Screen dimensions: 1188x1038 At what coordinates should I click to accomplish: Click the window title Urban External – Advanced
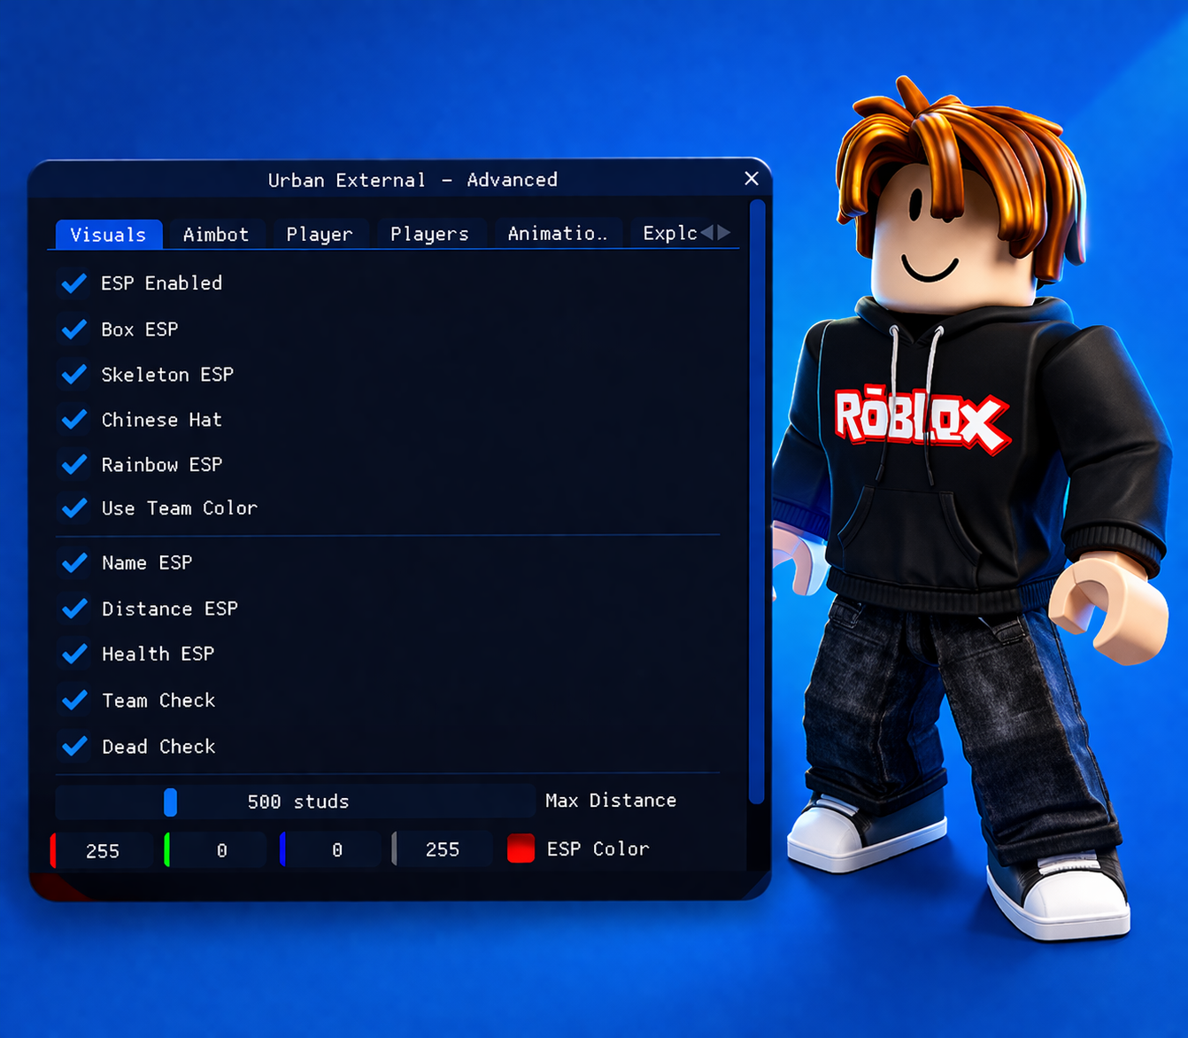click(x=413, y=180)
